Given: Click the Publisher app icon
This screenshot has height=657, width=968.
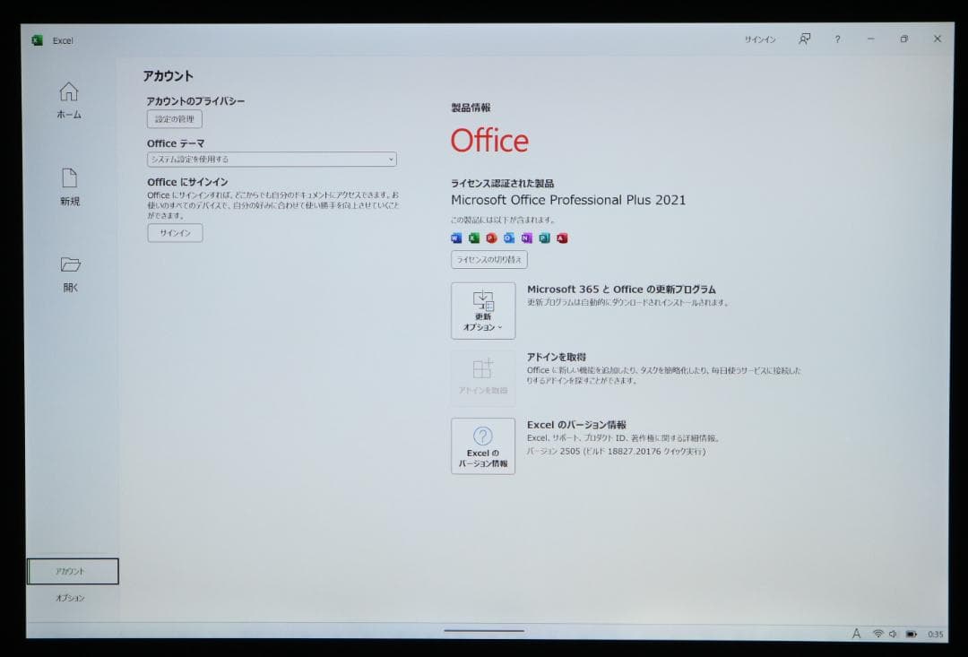Looking at the screenshot, I should pos(545,238).
